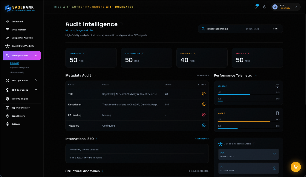Select Site Audit submenu item

point(15,63)
